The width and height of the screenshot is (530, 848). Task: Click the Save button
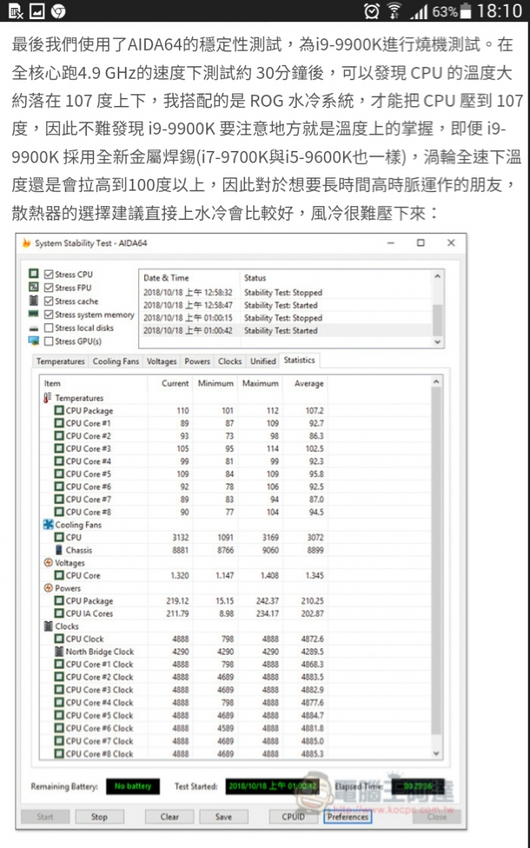click(x=223, y=816)
